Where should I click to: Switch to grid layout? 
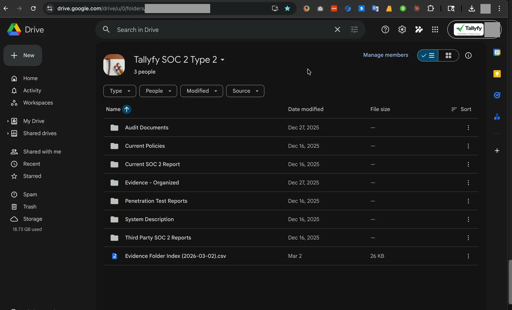(x=449, y=55)
